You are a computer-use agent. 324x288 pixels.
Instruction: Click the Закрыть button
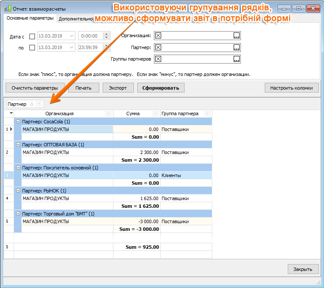click(x=303, y=269)
